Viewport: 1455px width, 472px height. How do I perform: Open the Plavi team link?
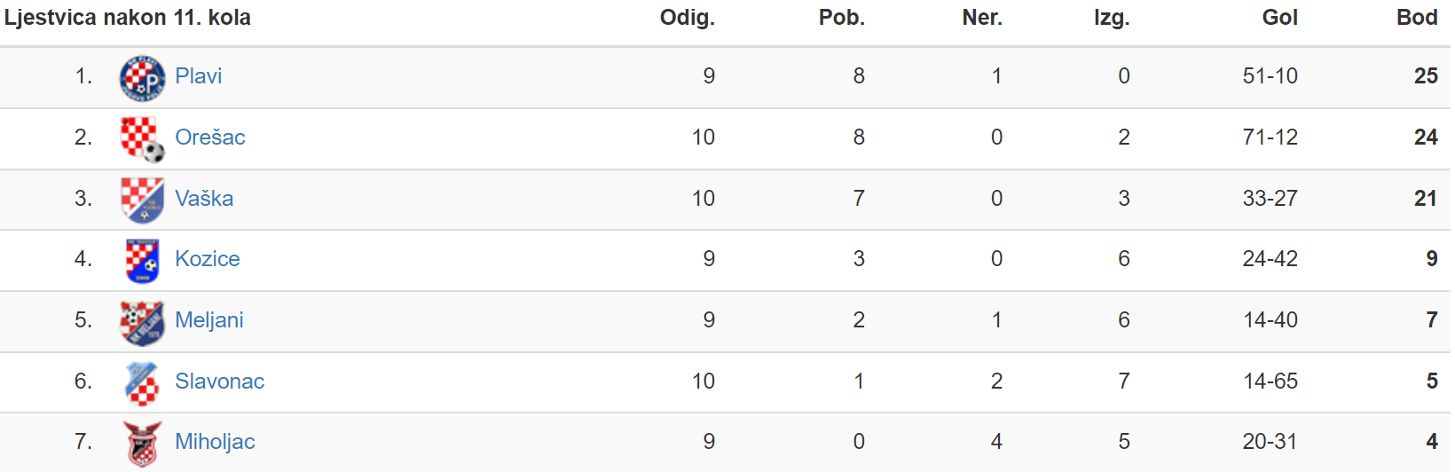pos(198,76)
